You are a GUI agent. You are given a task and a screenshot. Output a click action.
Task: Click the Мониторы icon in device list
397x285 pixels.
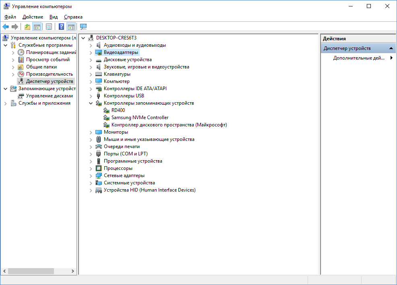coord(99,132)
